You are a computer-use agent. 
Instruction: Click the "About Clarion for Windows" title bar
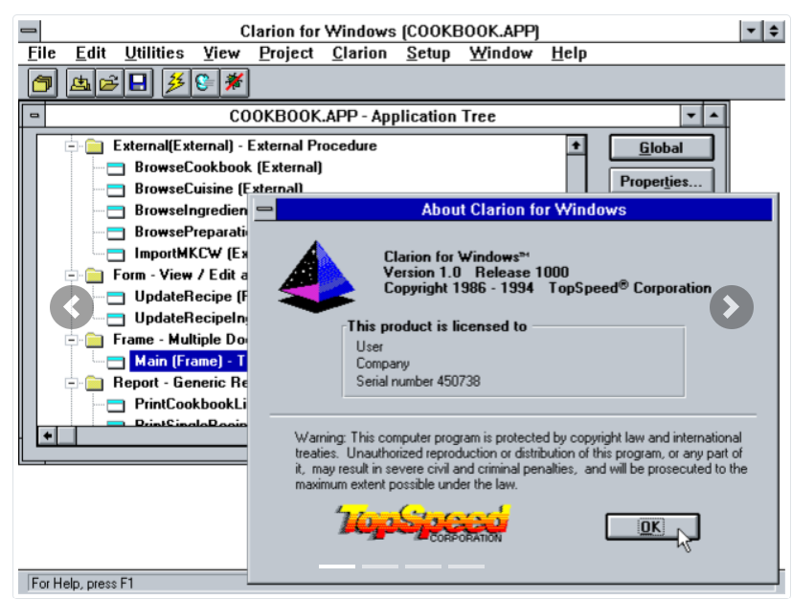(524, 210)
